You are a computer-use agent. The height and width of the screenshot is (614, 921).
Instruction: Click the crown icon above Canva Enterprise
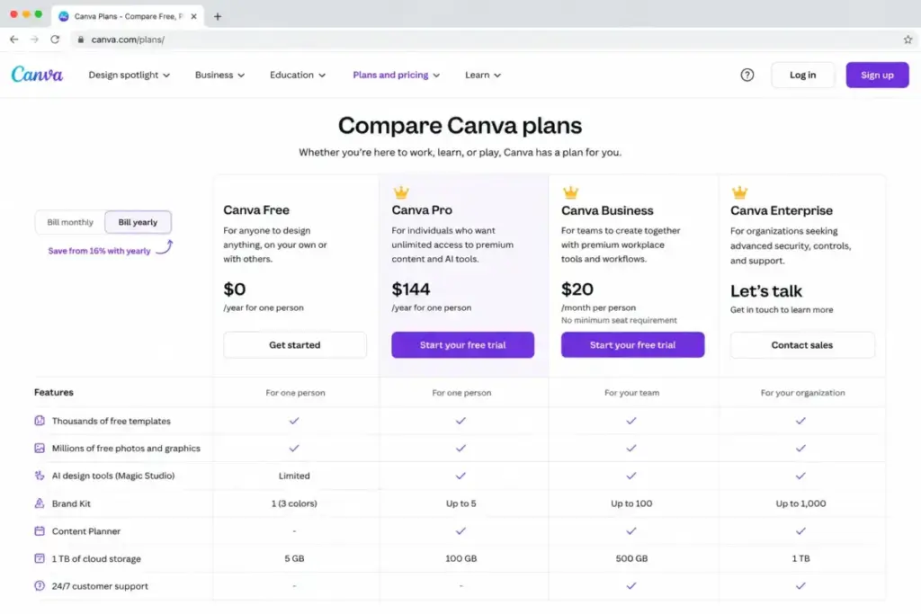point(739,192)
